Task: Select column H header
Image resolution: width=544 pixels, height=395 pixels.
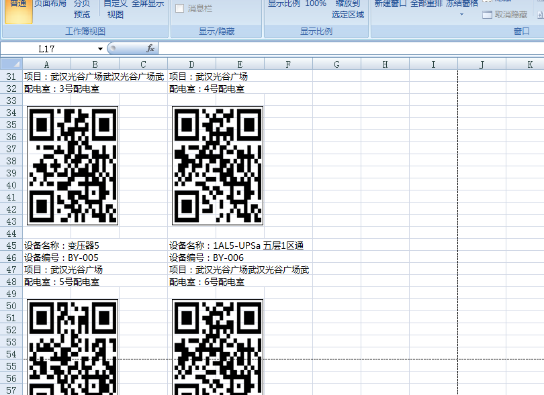Action: (x=385, y=64)
